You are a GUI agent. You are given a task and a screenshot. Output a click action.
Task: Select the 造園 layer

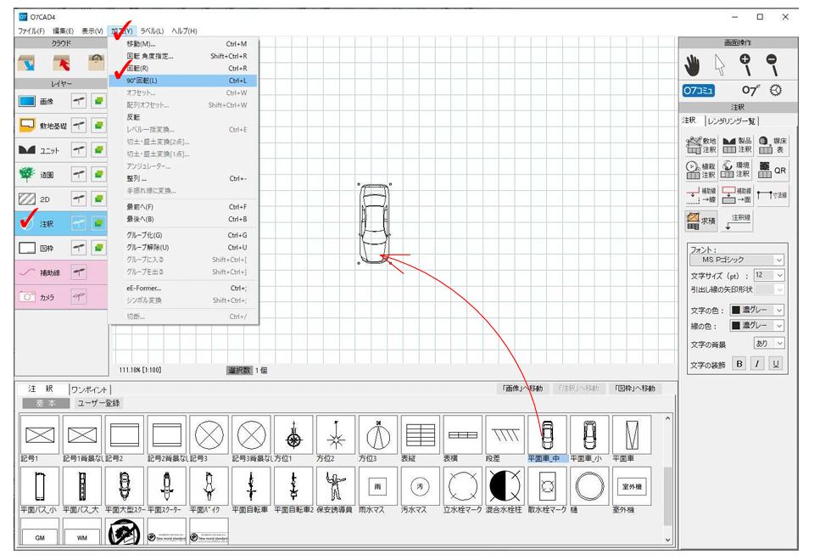click(x=42, y=174)
